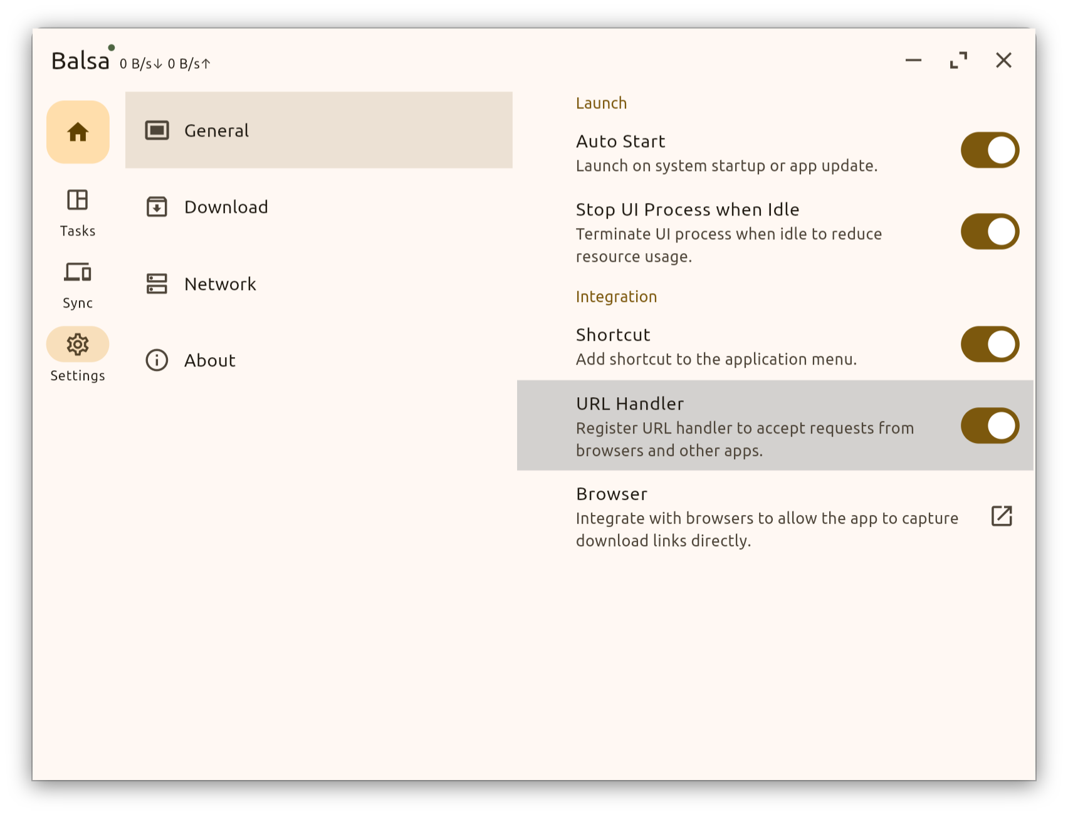Image resolution: width=1068 pixels, height=817 pixels.
Task: Click the Network settings icon
Action: coord(156,283)
